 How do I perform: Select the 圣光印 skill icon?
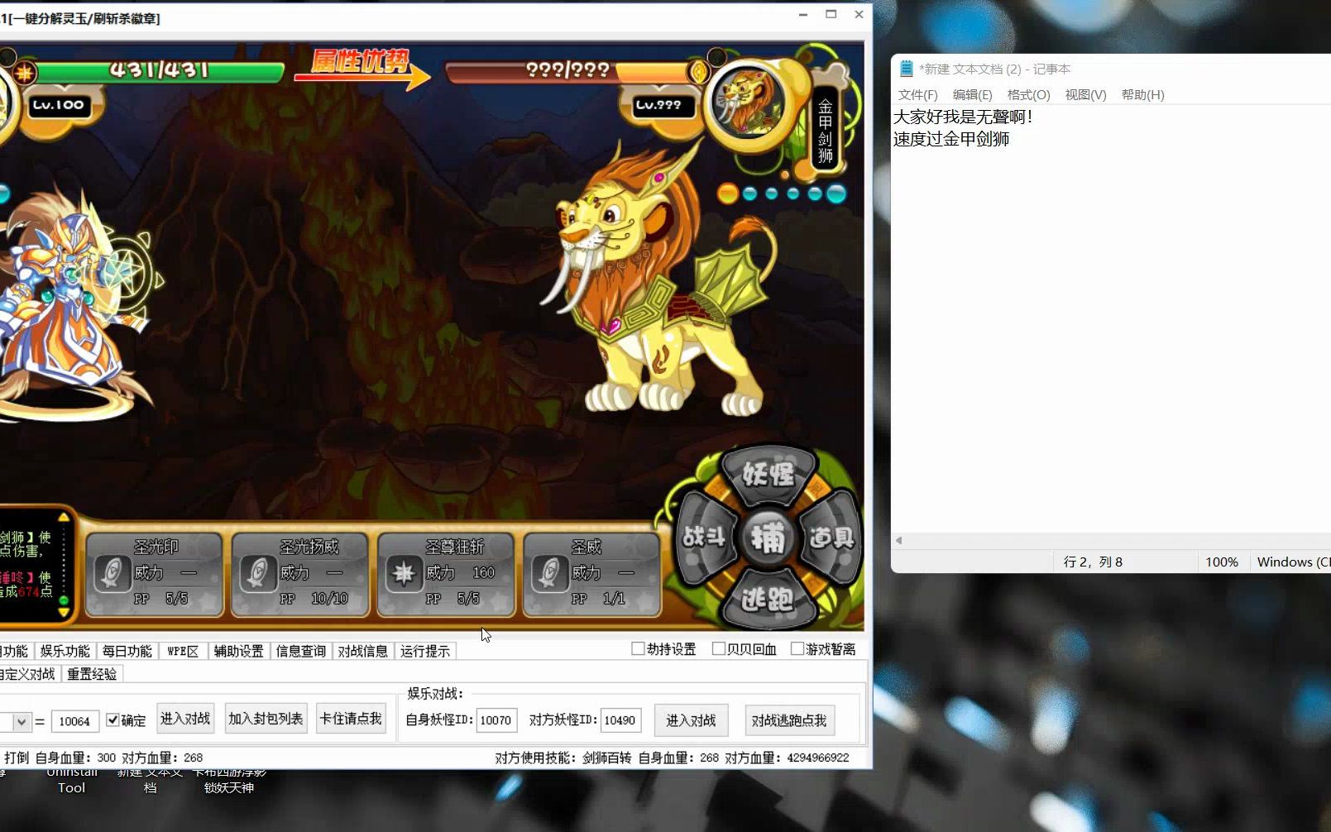coord(112,573)
